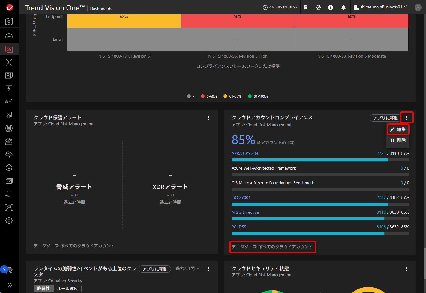Screen dimensions: 426x293
Task: Open the folder icon with badge 5
Action: pyautogui.click(x=10, y=271)
